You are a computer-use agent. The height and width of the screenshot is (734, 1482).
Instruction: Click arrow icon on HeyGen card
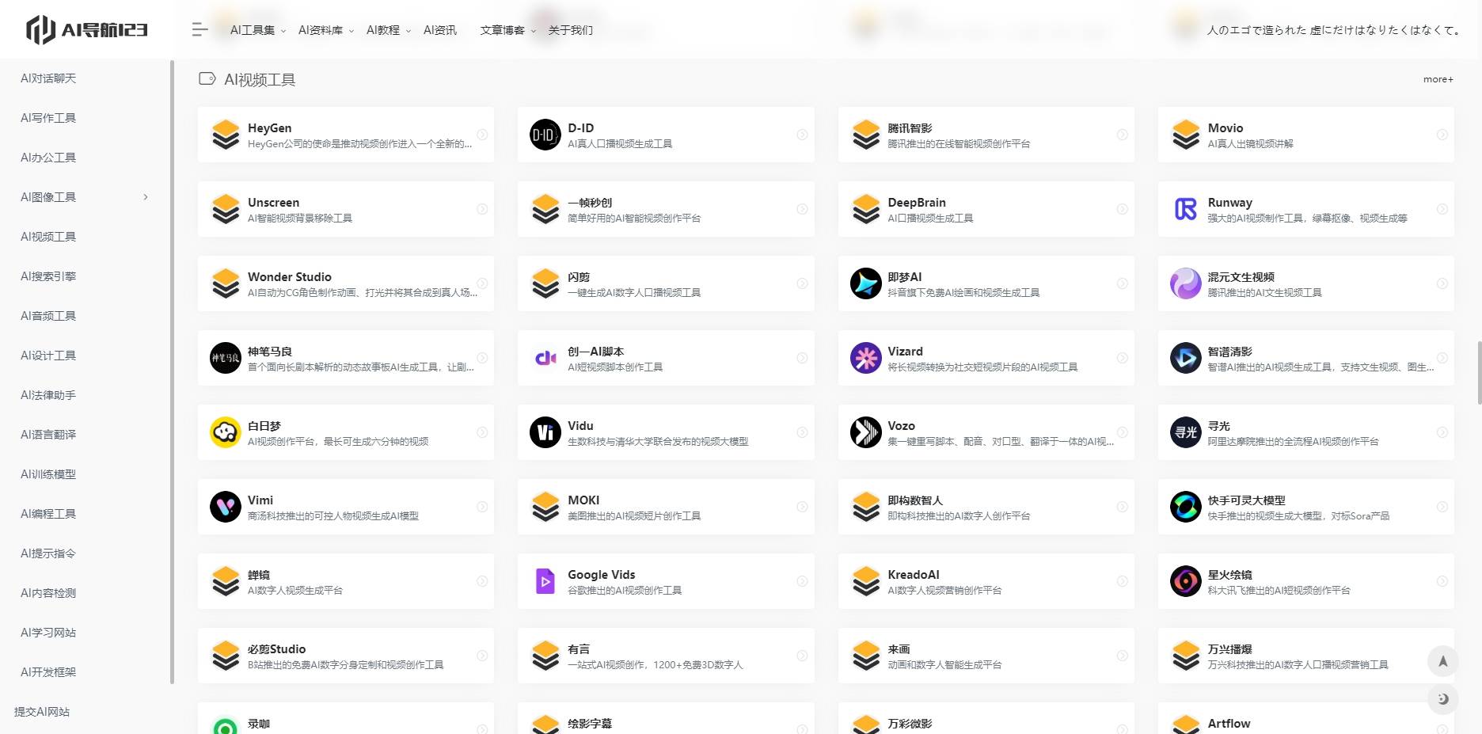click(482, 135)
